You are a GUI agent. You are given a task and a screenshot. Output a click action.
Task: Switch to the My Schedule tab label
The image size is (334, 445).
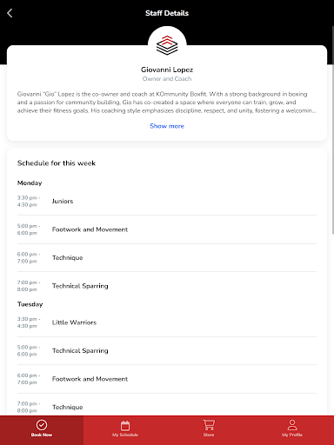click(x=125, y=435)
